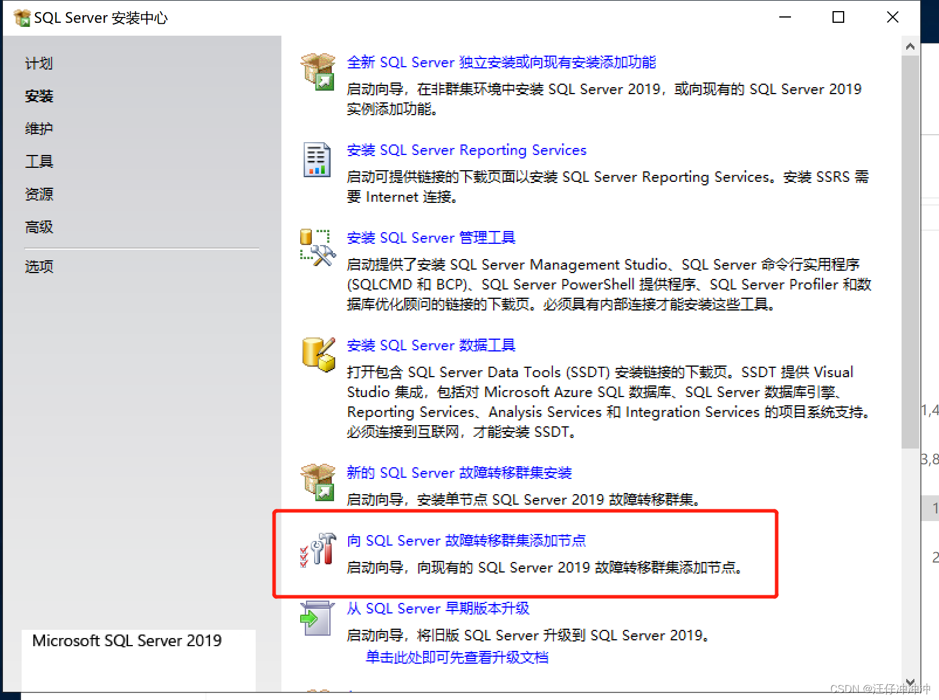Click the 数据工具 database pencil icon
The image size is (939, 700).
(x=318, y=354)
